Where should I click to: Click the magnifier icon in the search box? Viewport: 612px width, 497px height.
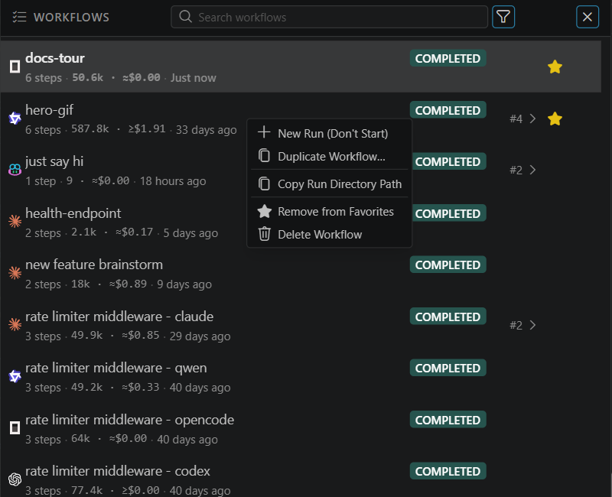(185, 17)
